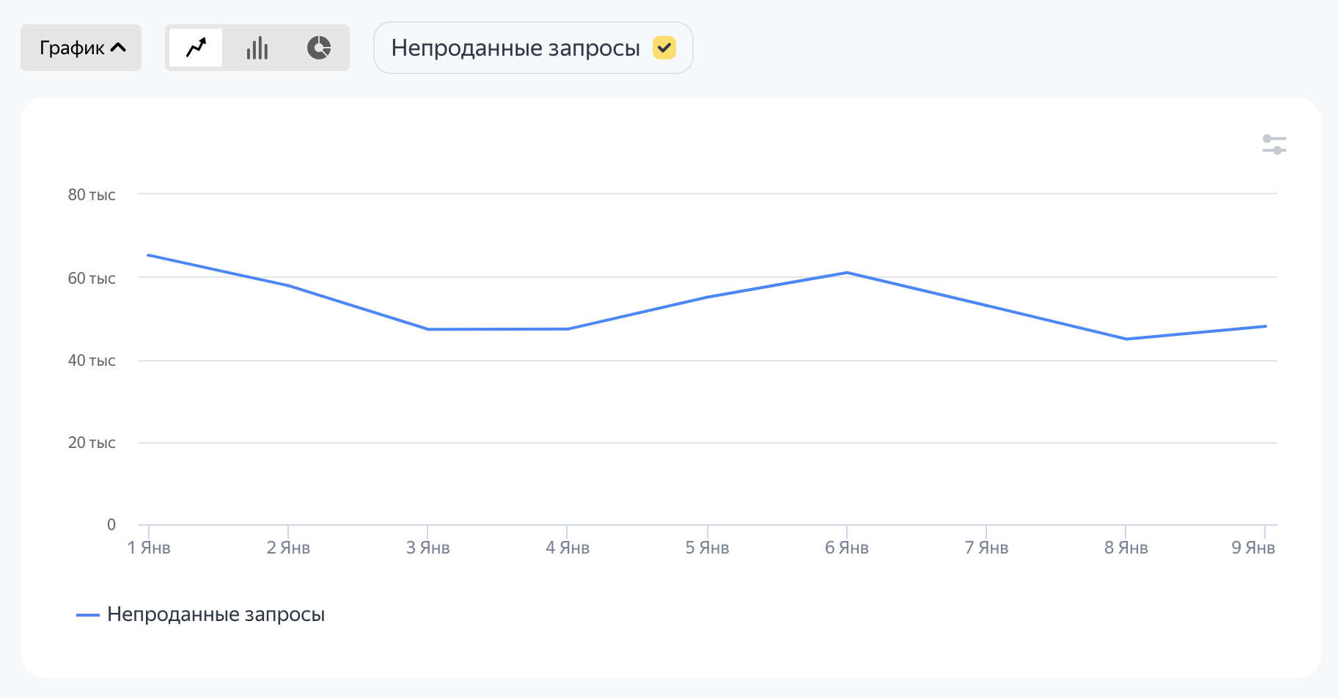Toggle Непроданные запросы legend entry
The image size is (1339, 698).
[x=201, y=614]
